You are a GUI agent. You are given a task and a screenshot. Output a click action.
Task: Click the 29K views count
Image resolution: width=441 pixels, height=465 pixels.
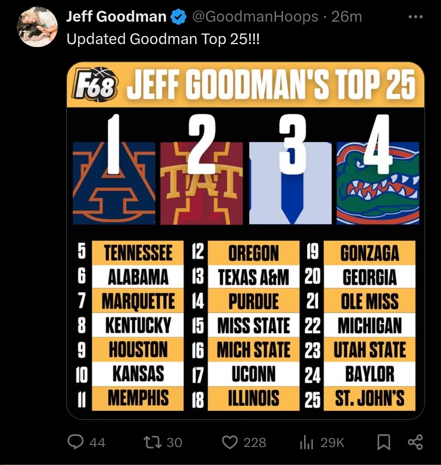[332, 443]
